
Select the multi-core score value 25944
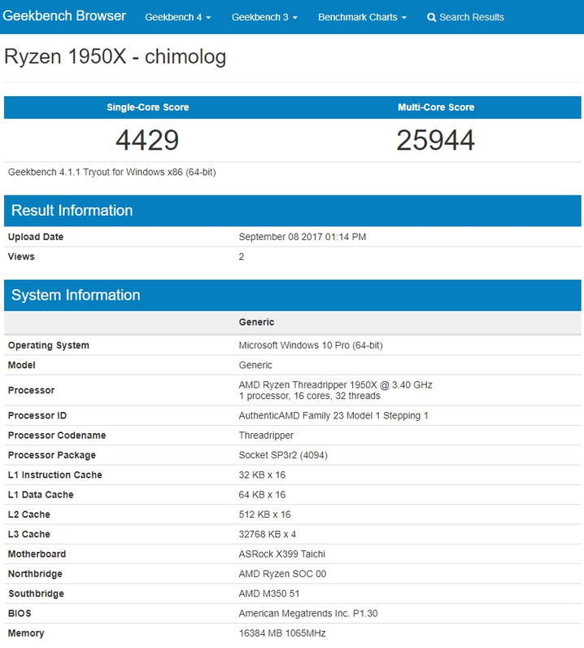436,140
